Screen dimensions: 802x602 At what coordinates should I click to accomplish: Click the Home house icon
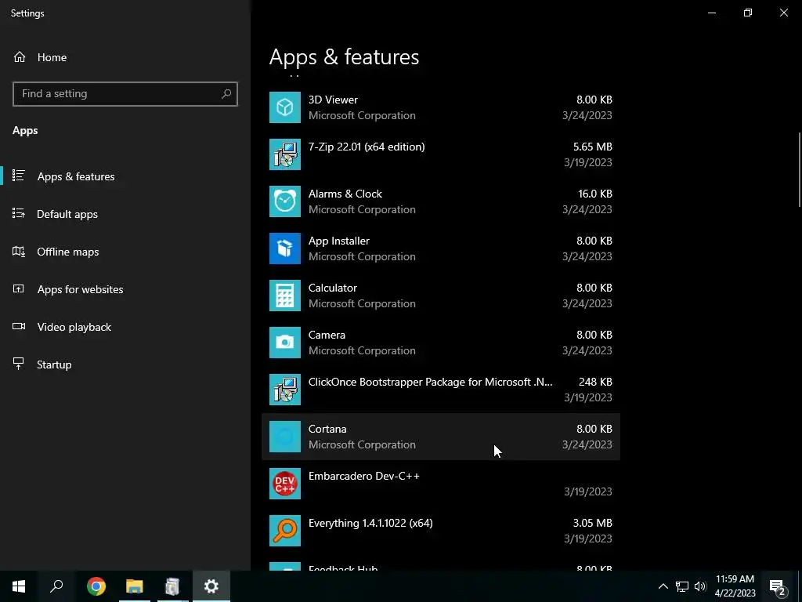pyautogui.click(x=20, y=57)
